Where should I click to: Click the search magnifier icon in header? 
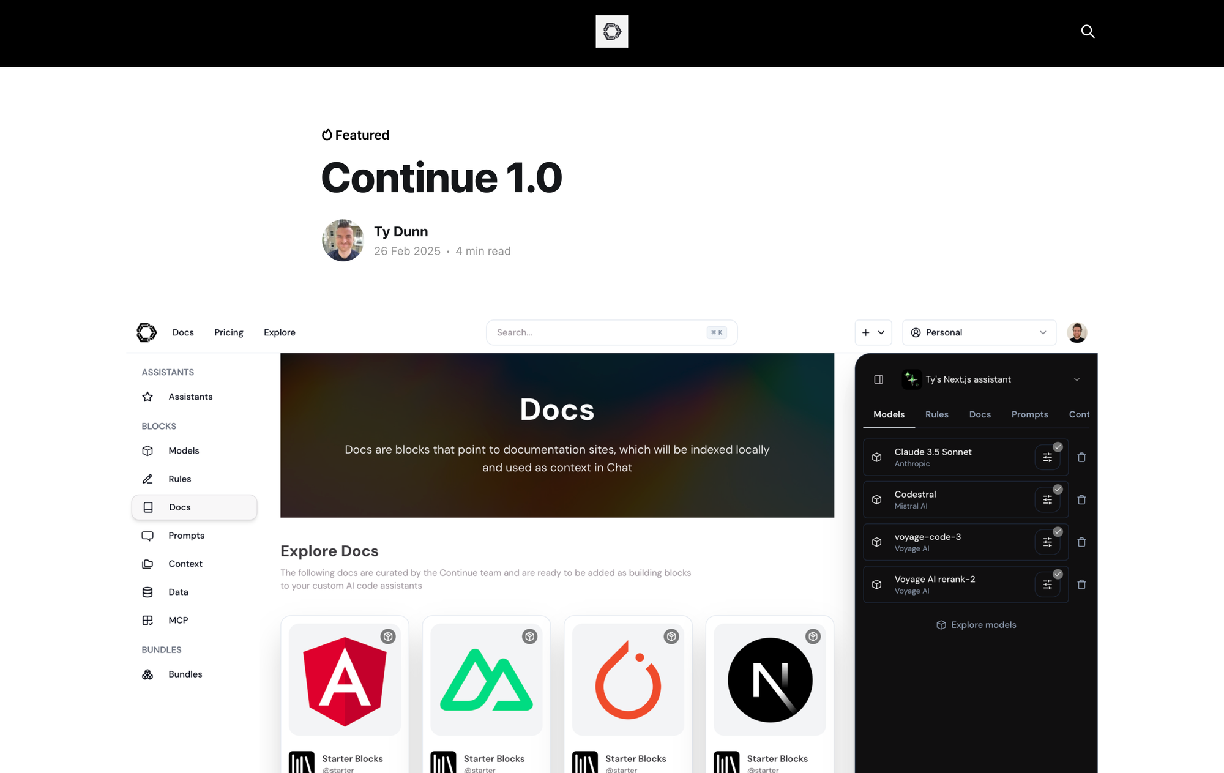(x=1088, y=31)
